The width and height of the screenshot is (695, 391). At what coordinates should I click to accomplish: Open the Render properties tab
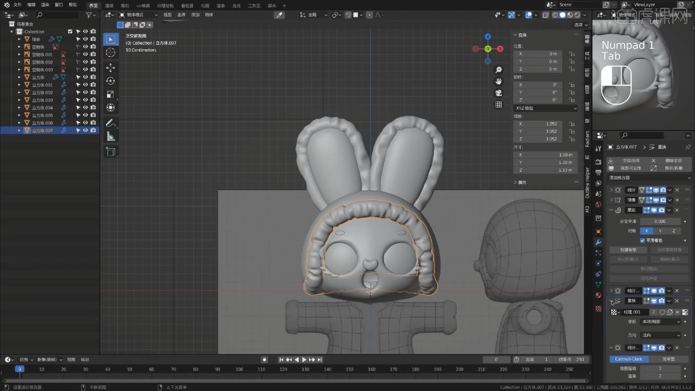tap(598, 162)
